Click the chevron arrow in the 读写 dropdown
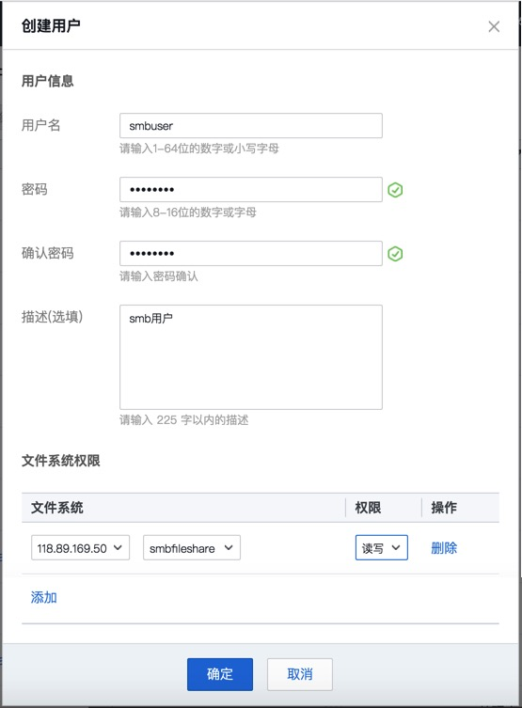The height and width of the screenshot is (708, 522). [396, 548]
